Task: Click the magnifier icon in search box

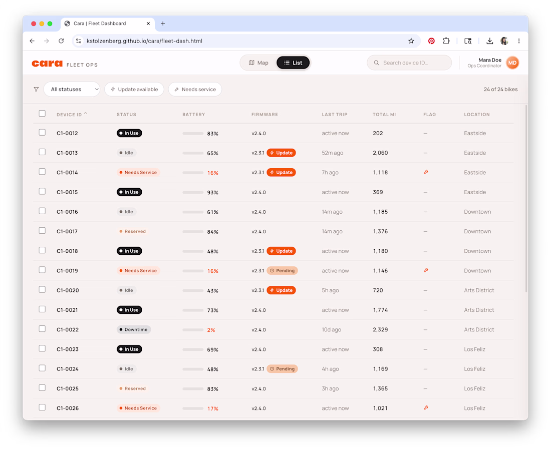Action: pyautogui.click(x=376, y=63)
